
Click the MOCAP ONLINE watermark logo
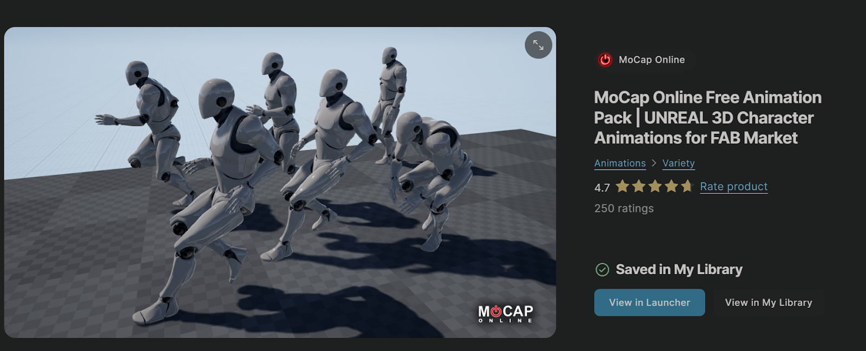[x=506, y=314]
